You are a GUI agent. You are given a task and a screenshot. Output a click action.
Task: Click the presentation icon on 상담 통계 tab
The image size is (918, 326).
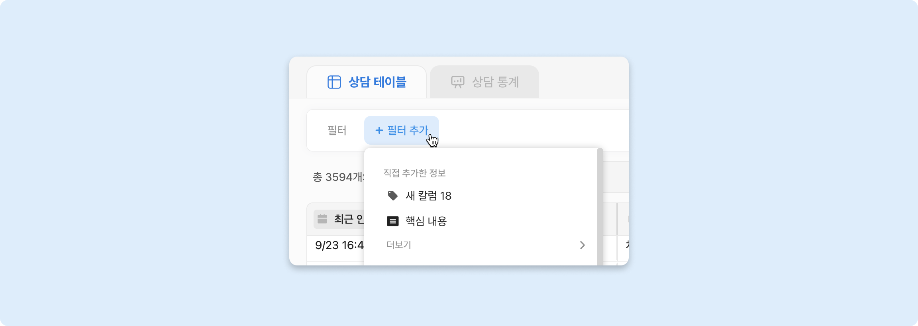point(457,82)
